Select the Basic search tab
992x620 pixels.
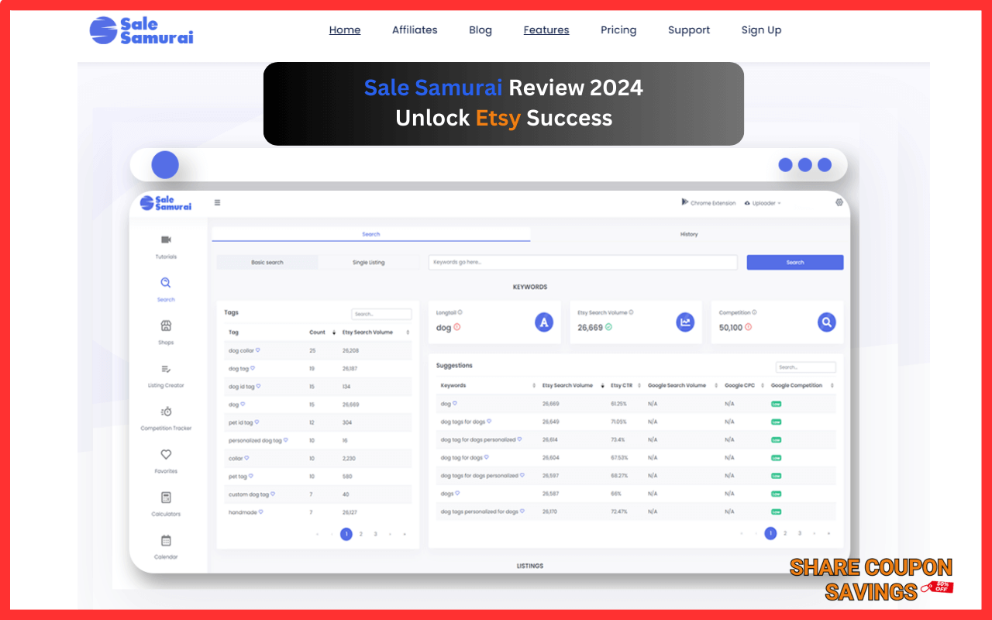pos(267,263)
